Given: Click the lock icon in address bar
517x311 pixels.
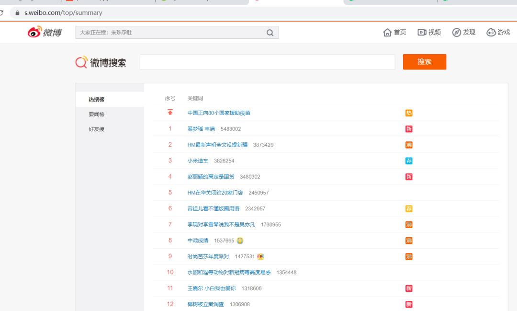Looking at the screenshot, I should [x=18, y=13].
